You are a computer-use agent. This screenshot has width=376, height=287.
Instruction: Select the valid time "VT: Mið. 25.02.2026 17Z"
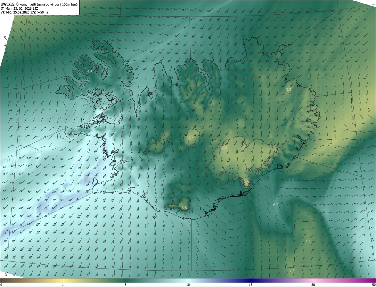[18, 12]
